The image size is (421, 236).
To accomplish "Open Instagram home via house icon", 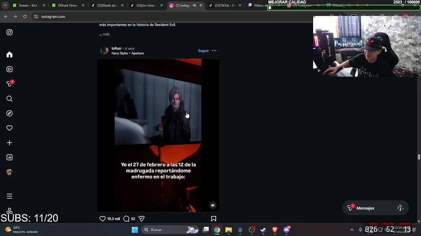I will pyautogui.click(x=10, y=55).
